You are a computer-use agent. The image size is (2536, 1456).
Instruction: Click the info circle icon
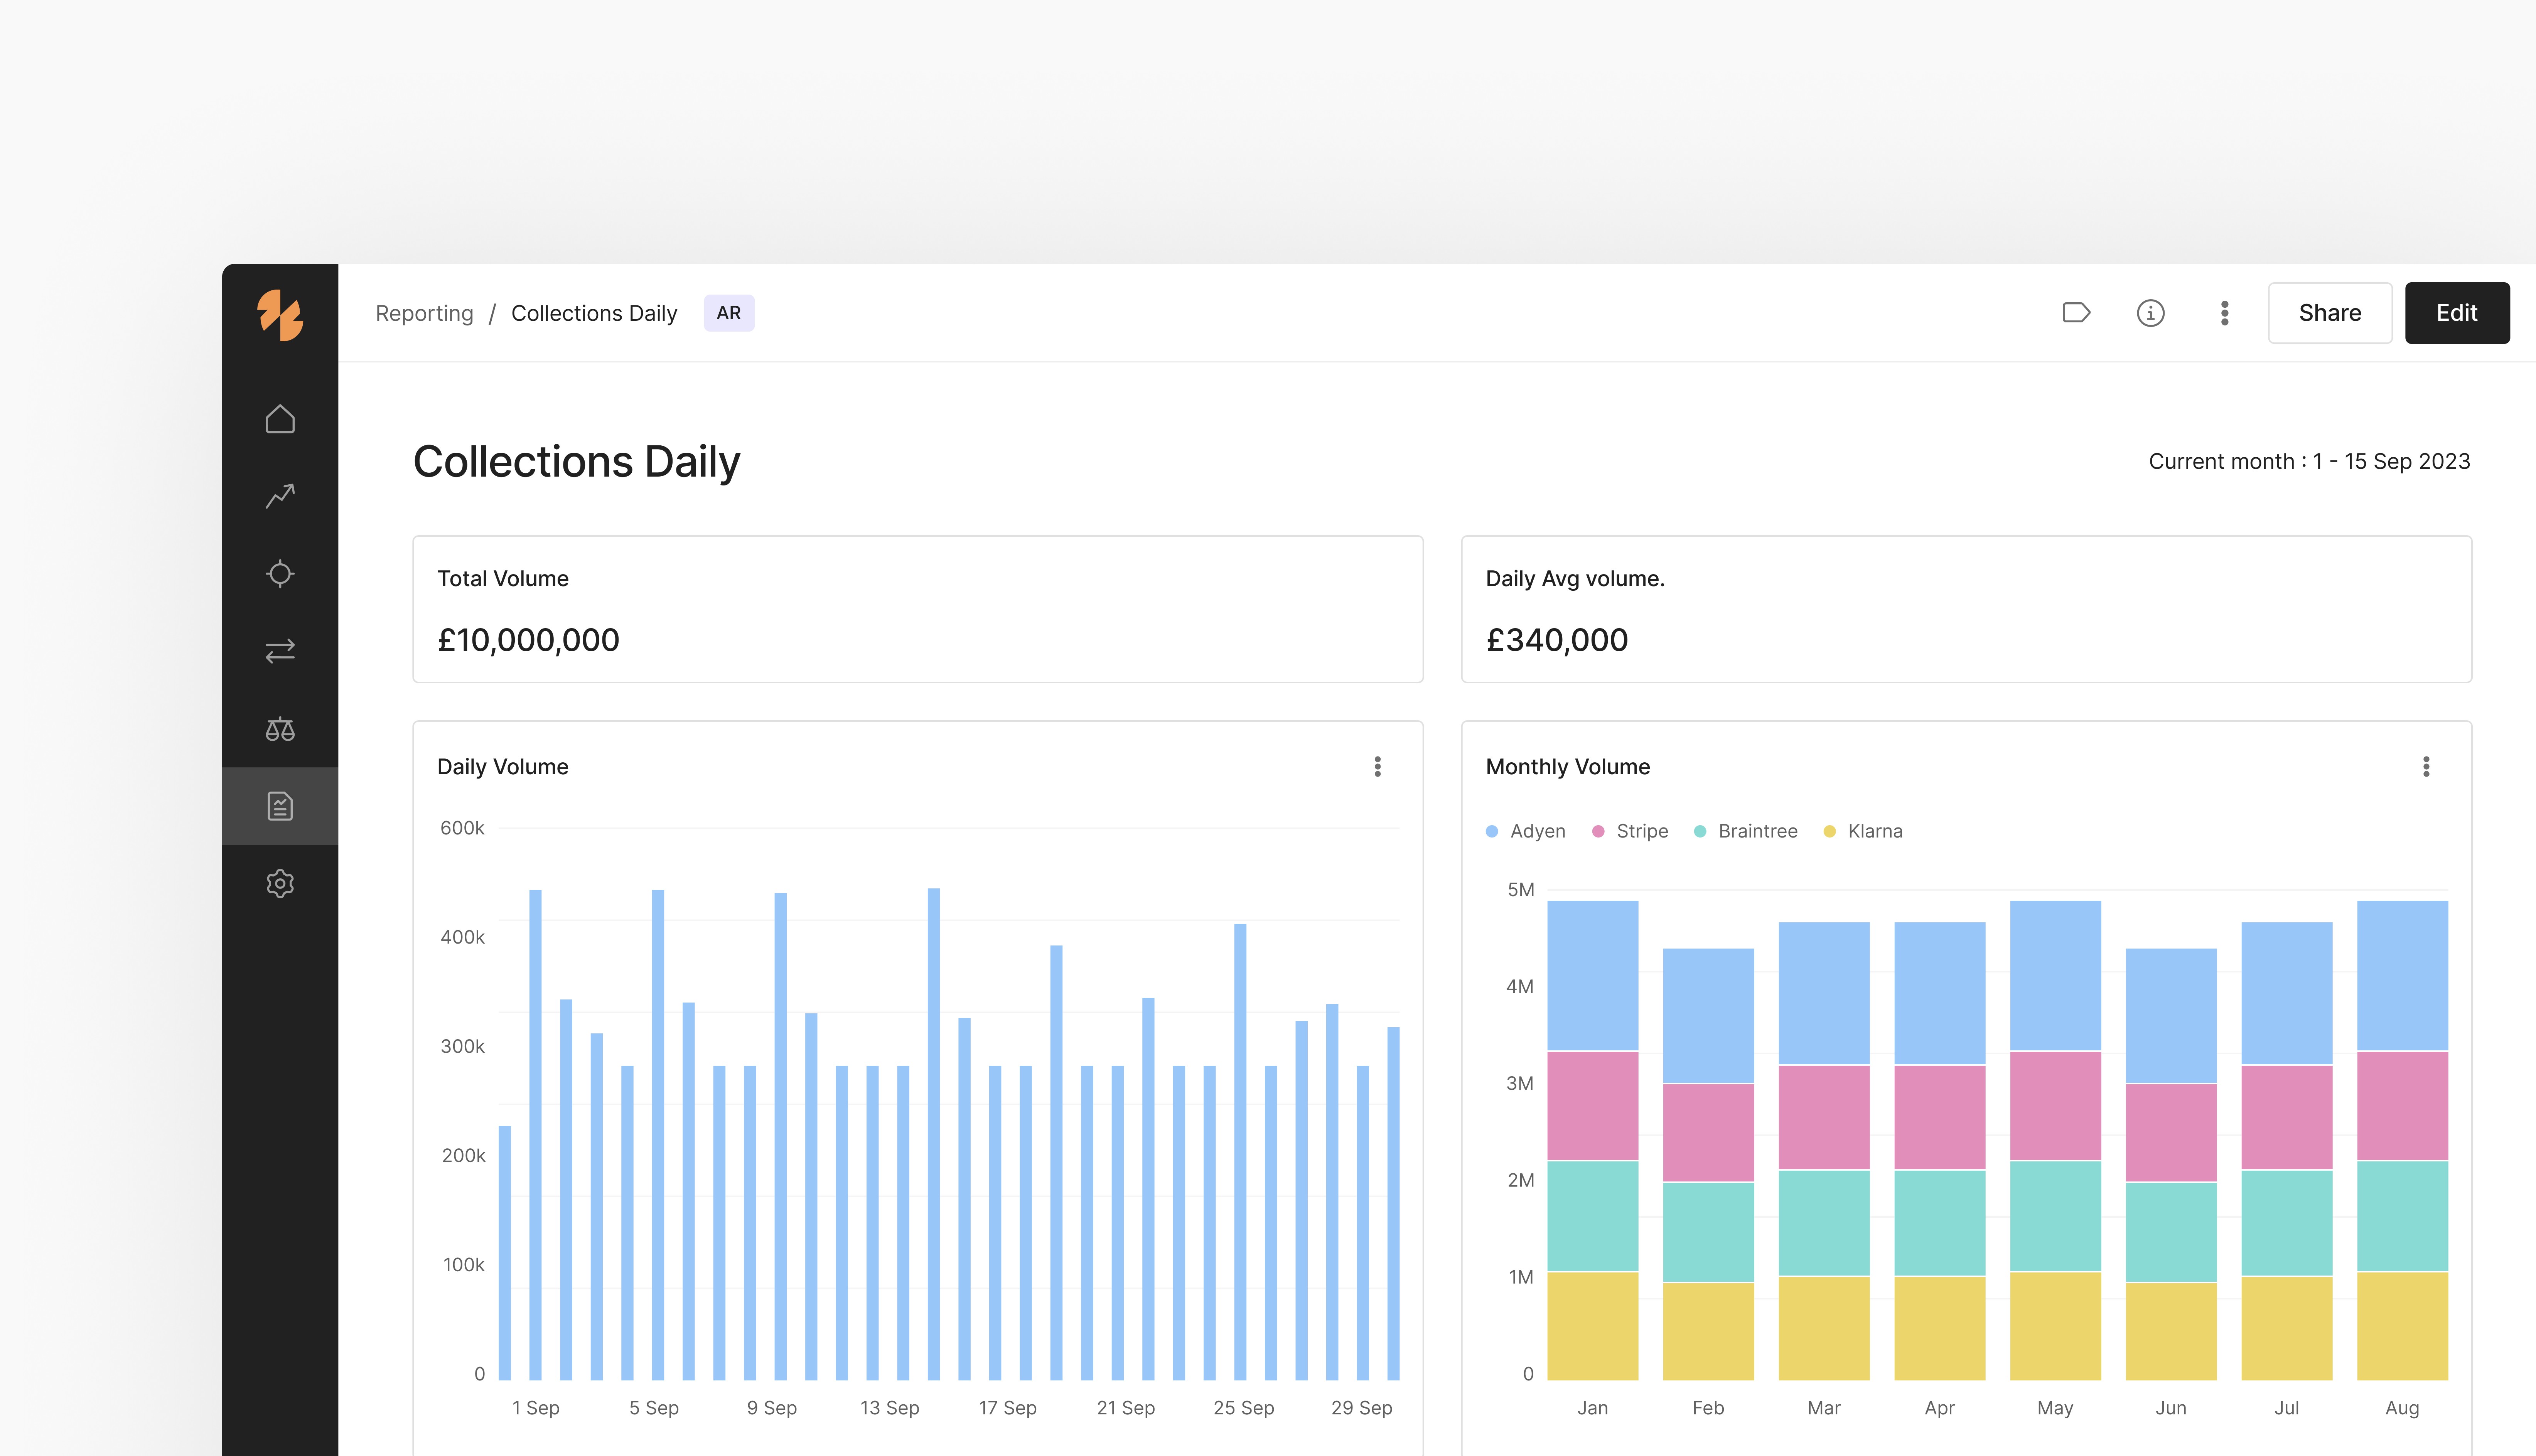click(2150, 313)
